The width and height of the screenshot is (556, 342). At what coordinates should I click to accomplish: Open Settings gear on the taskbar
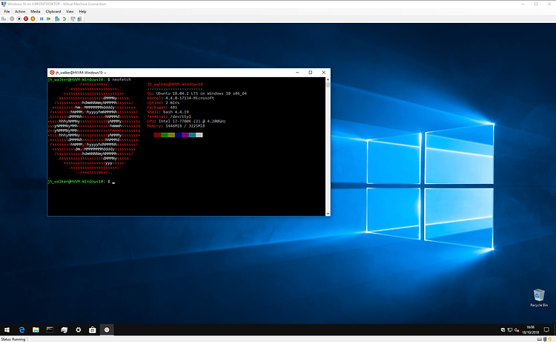[x=79, y=330]
